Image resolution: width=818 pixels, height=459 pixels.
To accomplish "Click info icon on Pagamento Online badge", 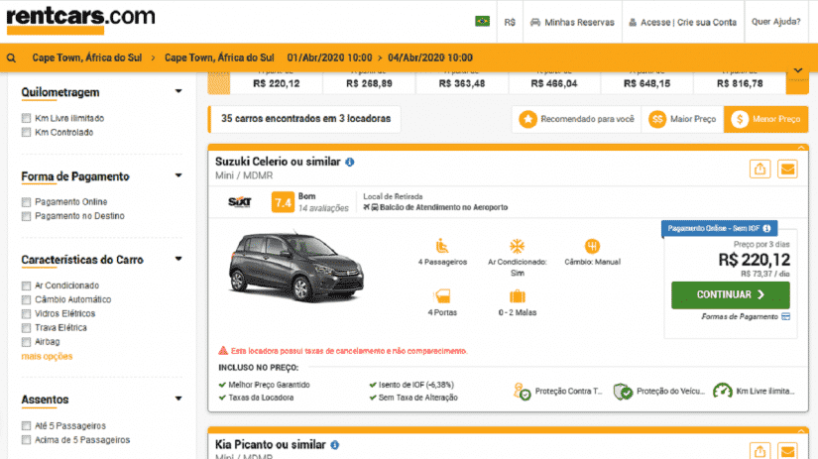I will tap(767, 228).
